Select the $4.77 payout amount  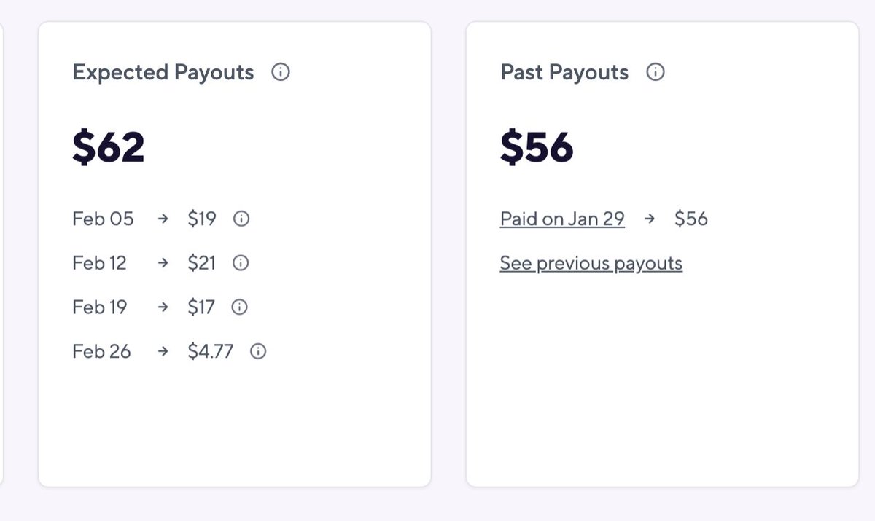pyautogui.click(x=211, y=351)
